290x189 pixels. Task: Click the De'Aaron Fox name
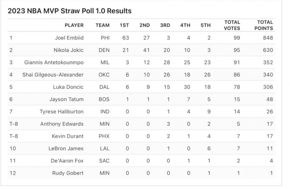[67, 161]
